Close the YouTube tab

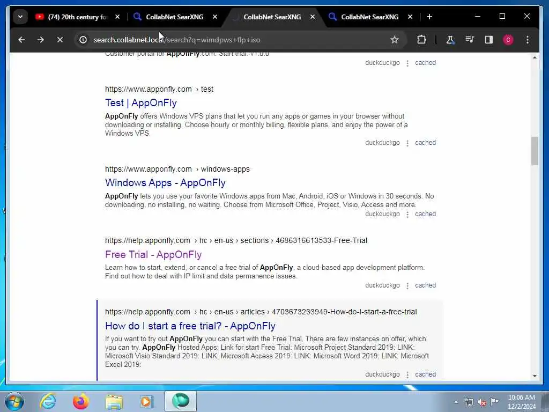[x=117, y=17]
